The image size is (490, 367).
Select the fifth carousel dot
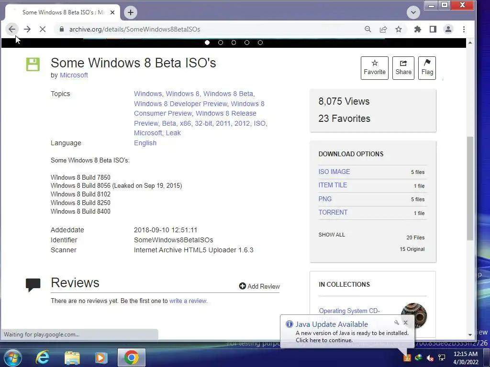coord(260,43)
